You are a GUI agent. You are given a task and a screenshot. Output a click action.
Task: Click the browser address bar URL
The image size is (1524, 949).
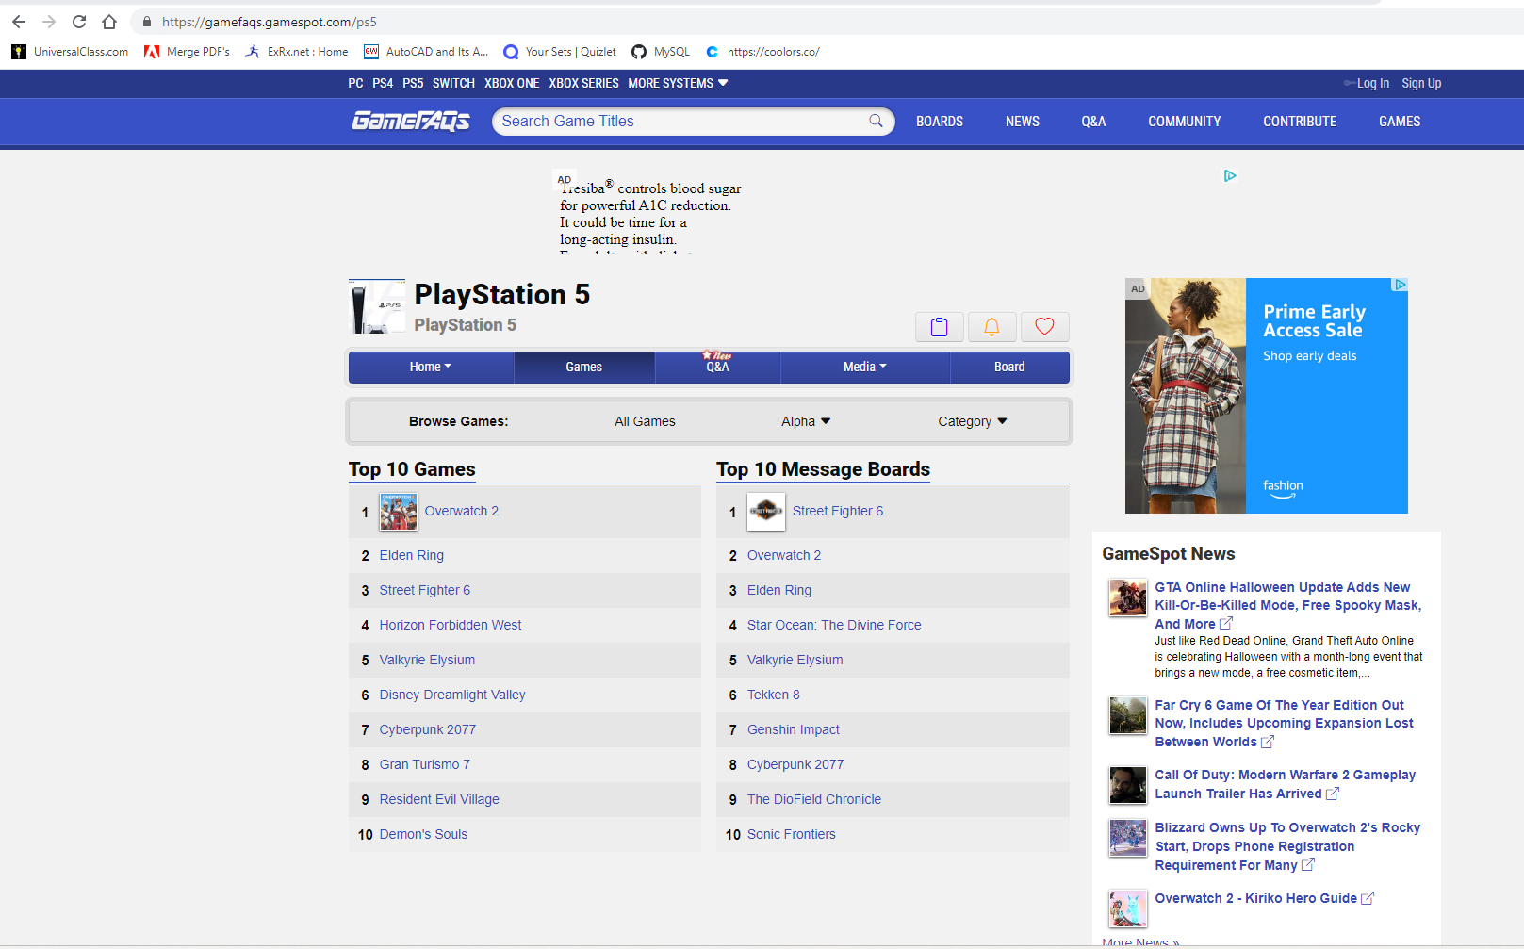coord(270,22)
